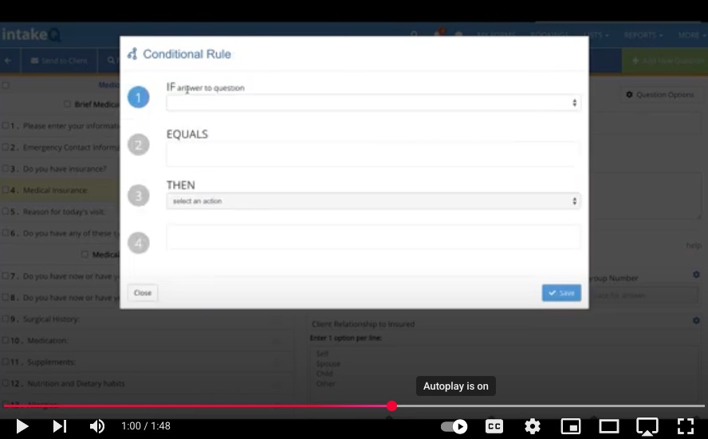Screen dimensions: 708x439
Task: Open Question Options
Action: (659, 95)
